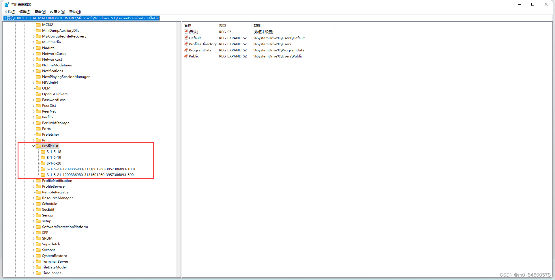This screenshot has width=555, height=280.
Task: Sort values by 类型 column
Action: point(222,25)
